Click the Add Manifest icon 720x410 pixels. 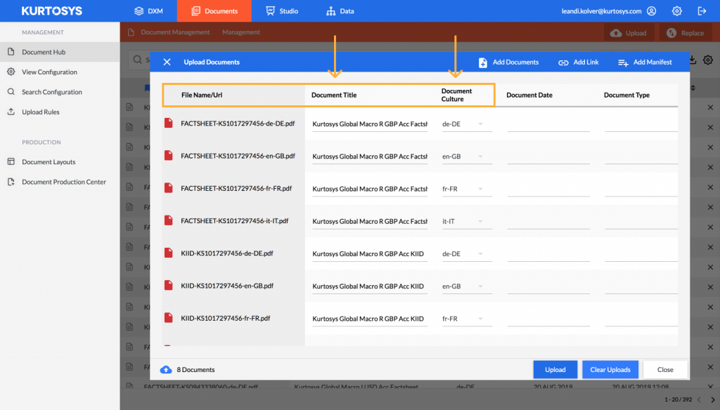pos(623,62)
